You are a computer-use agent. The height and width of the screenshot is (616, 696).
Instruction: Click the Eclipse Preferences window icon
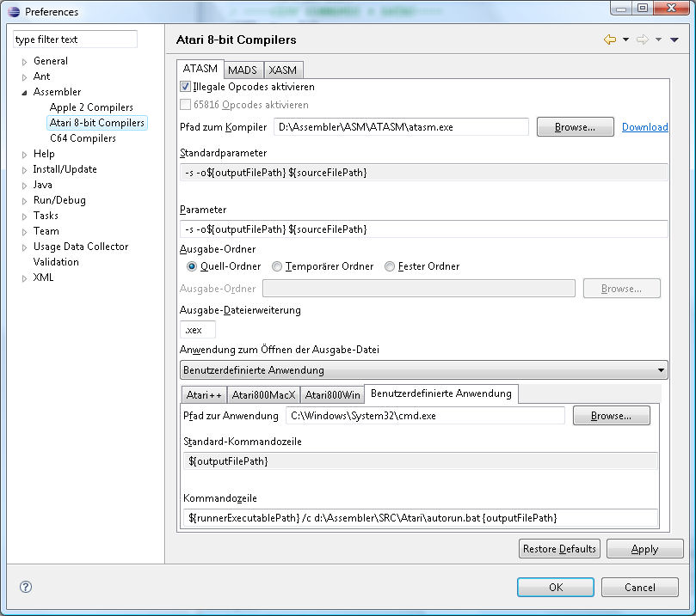click(14, 11)
